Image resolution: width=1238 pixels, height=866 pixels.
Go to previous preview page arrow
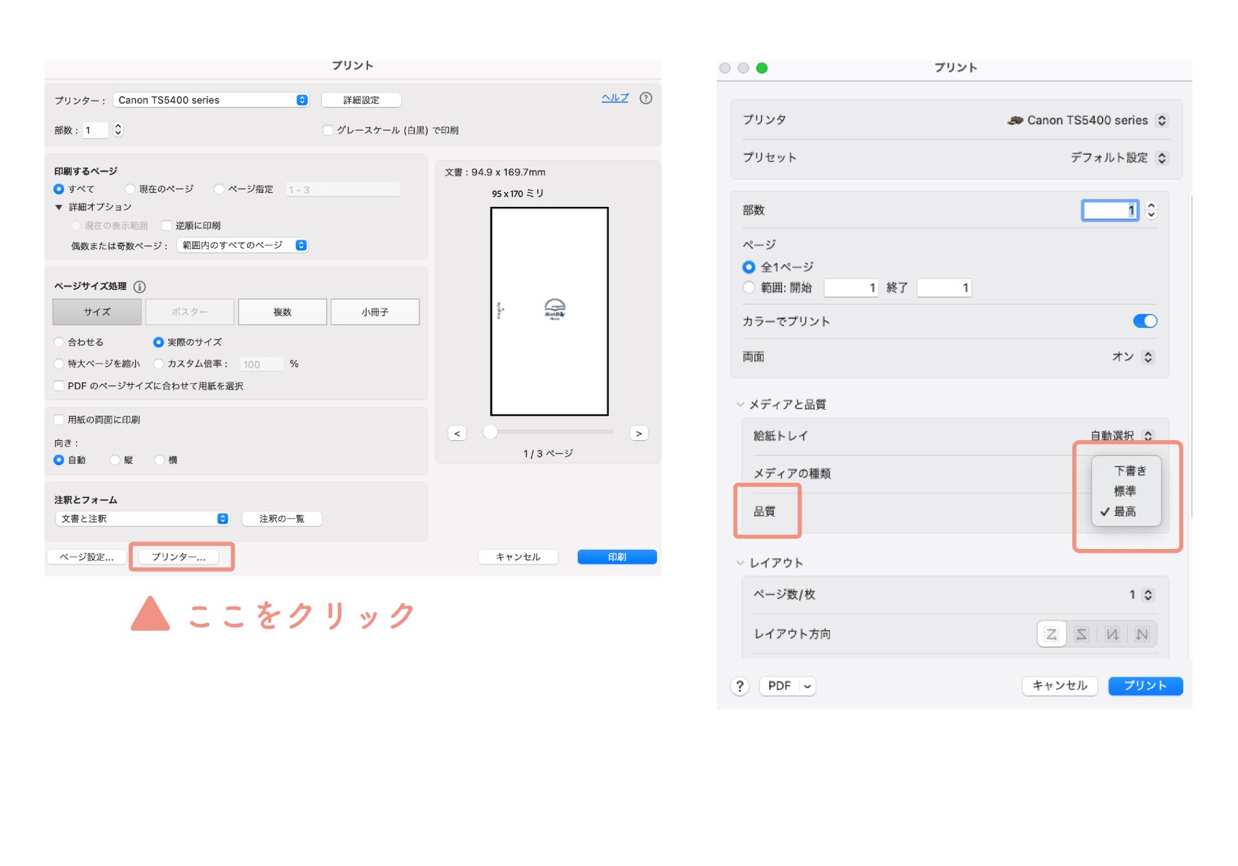[457, 434]
